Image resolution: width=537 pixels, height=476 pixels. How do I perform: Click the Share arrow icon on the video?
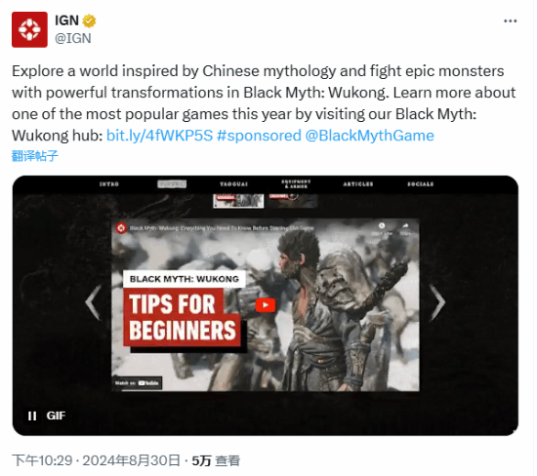(405, 226)
